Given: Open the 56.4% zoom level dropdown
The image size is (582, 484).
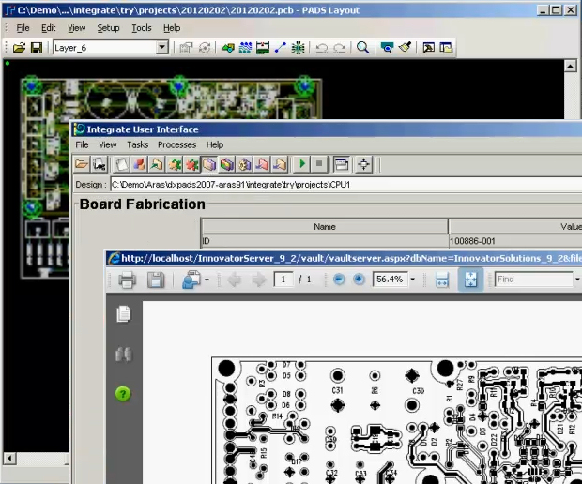Looking at the screenshot, I should pos(413,280).
